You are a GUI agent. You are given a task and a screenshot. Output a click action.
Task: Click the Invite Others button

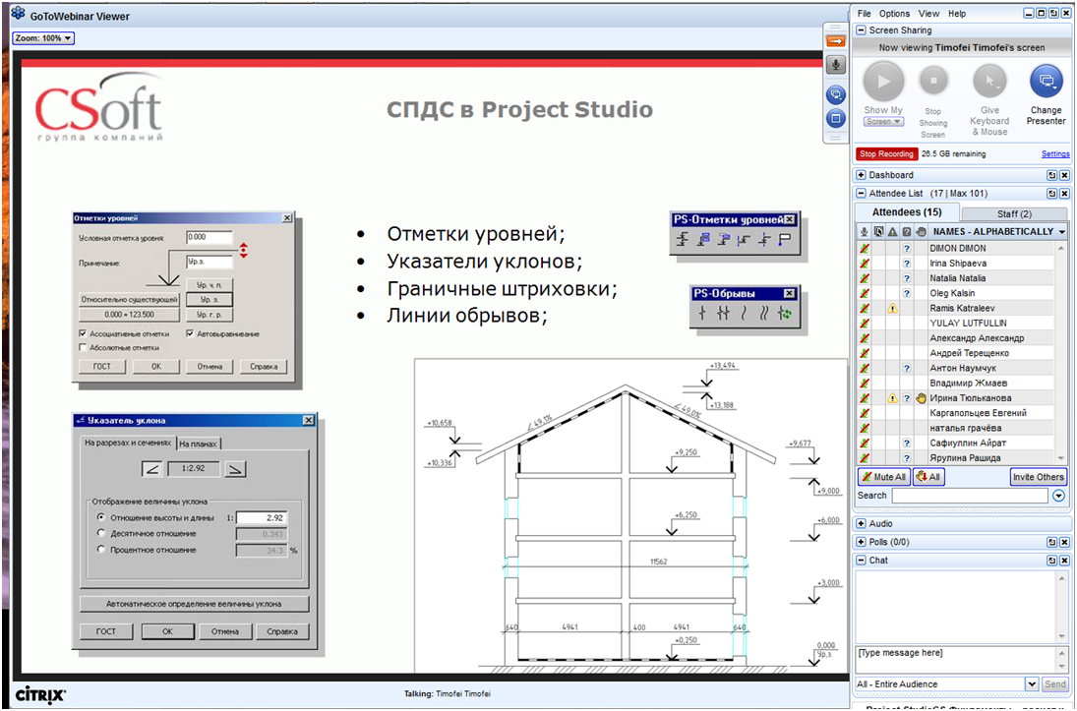pos(1038,477)
